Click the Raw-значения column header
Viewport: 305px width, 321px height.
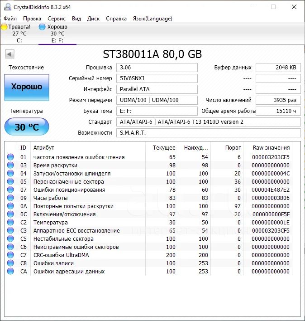[268, 148]
